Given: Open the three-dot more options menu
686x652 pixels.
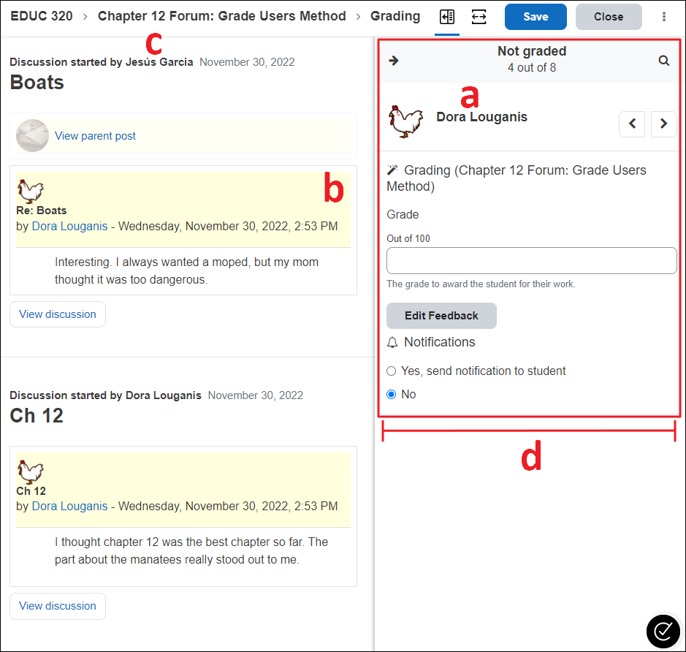Looking at the screenshot, I should click(663, 17).
